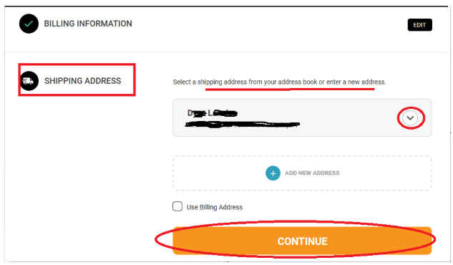
Task: Select the ADD NEW ADDRESS text link
Action: 312,173
